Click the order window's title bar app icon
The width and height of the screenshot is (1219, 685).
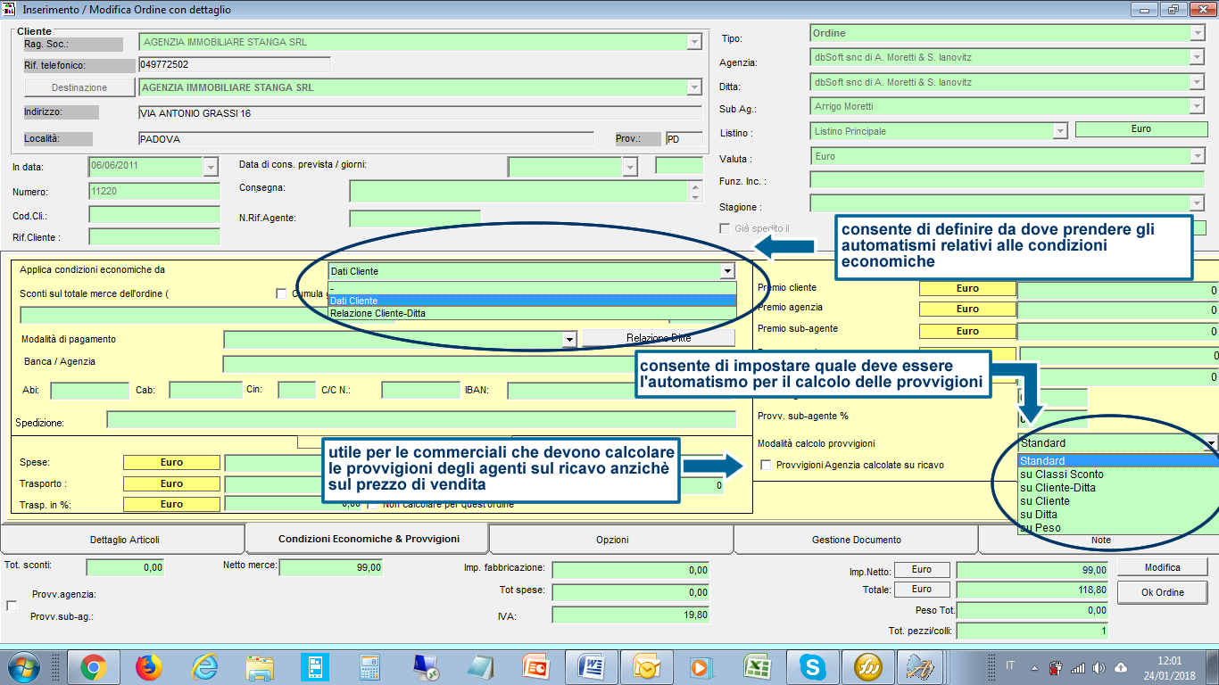click(10, 10)
